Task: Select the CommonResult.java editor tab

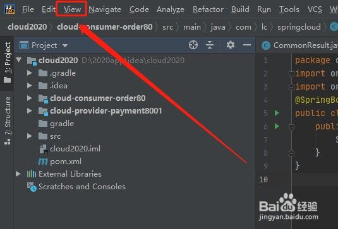Action: pyautogui.click(x=299, y=45)
